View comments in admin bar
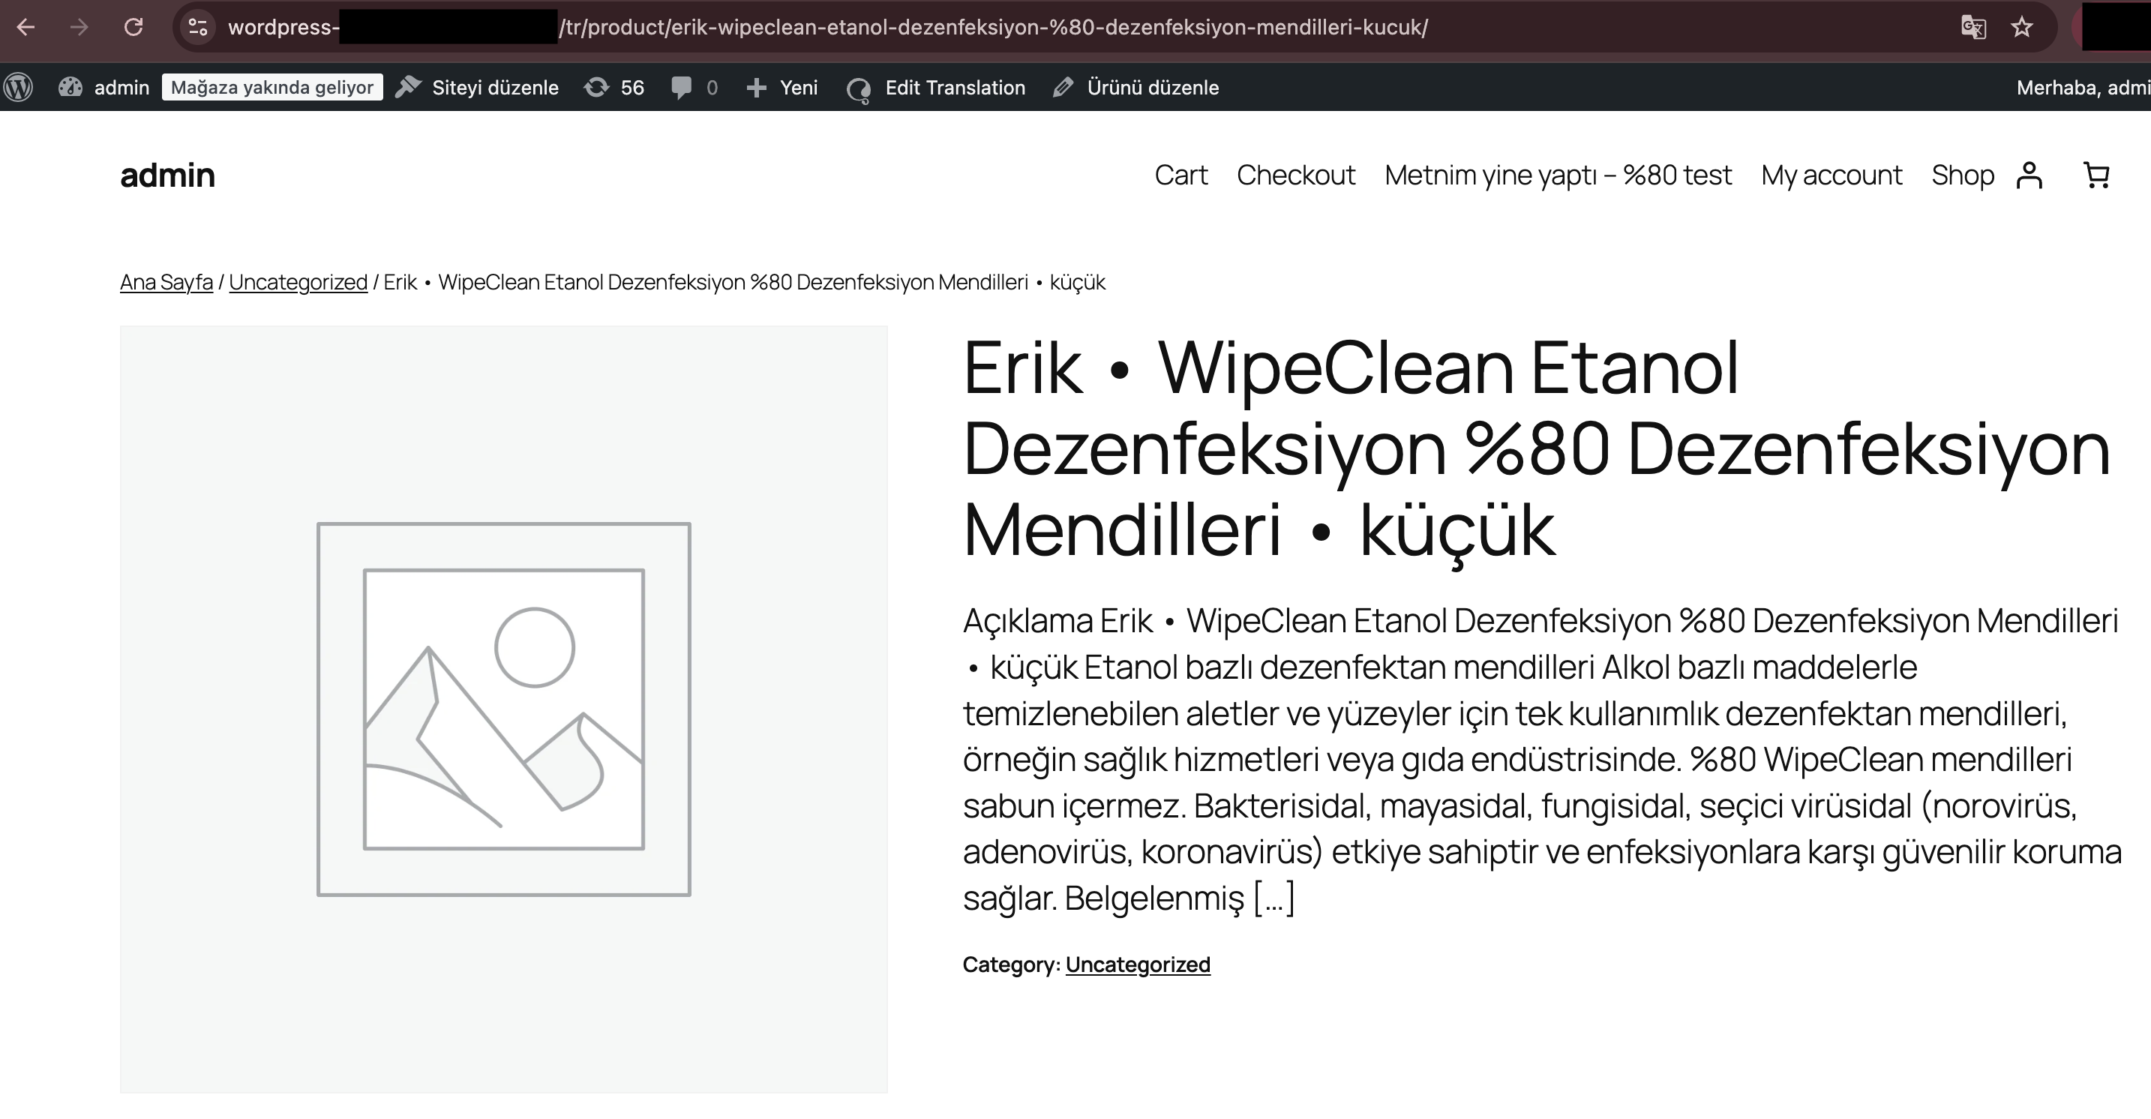 (x=694, y=88)
